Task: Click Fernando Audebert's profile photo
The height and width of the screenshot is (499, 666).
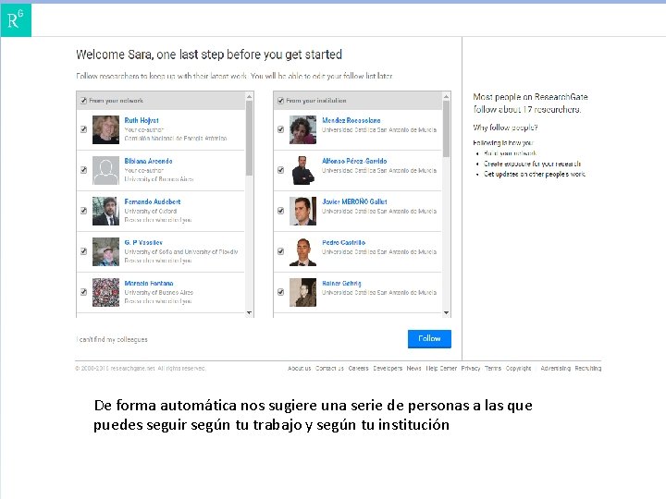Action: click(x=105, y=211)
